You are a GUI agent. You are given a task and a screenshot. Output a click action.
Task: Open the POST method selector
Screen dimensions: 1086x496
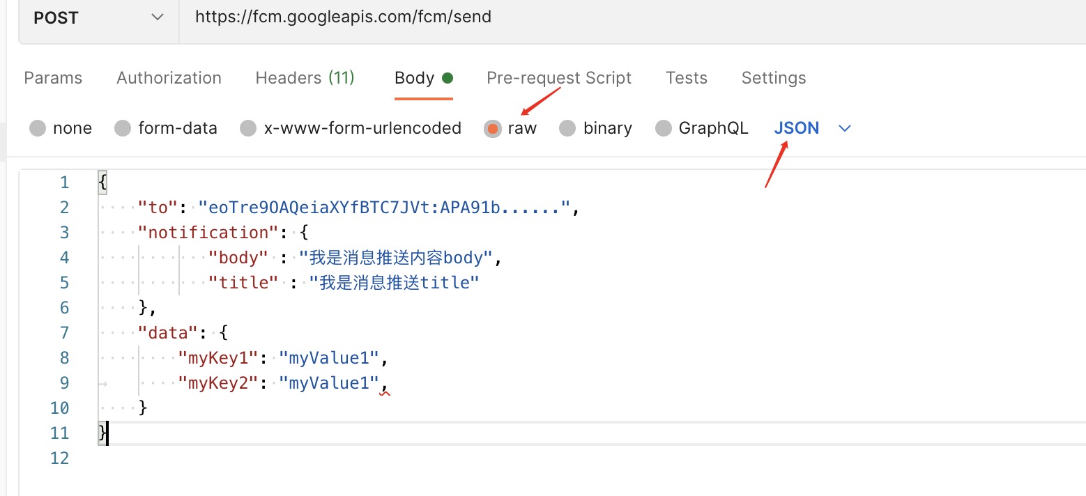(98, 17)
